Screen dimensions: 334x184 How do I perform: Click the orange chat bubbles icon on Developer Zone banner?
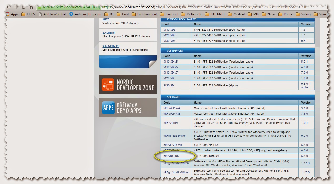(x=108, y=85)
